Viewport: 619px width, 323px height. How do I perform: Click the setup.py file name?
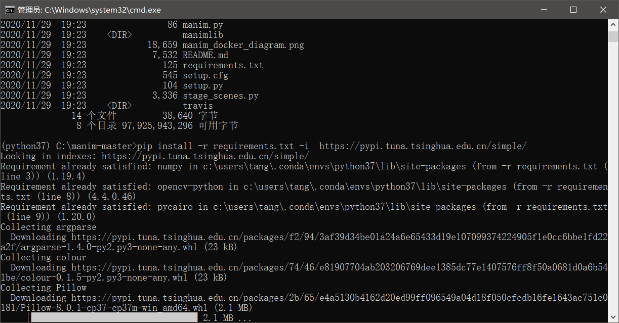[203, 85]
